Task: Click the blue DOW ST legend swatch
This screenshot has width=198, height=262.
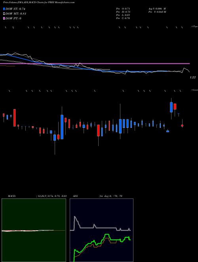Action: tap(4, 9)
